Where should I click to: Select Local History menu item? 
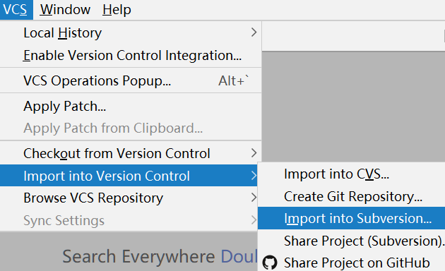pos(131,32)
